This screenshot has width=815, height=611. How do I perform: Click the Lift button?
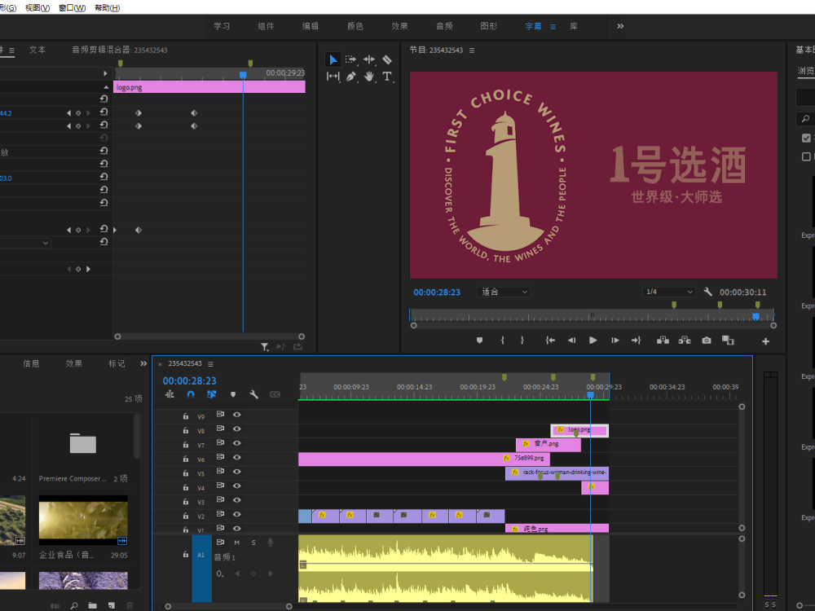pos(663,341)
